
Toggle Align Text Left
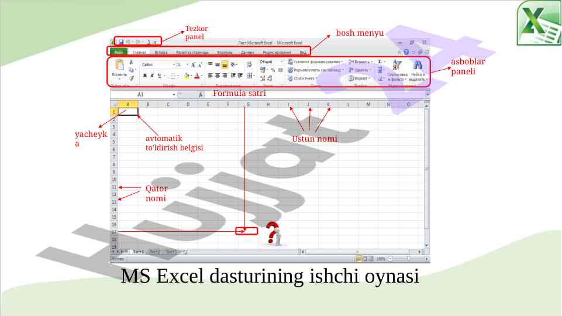pos(211,75)
